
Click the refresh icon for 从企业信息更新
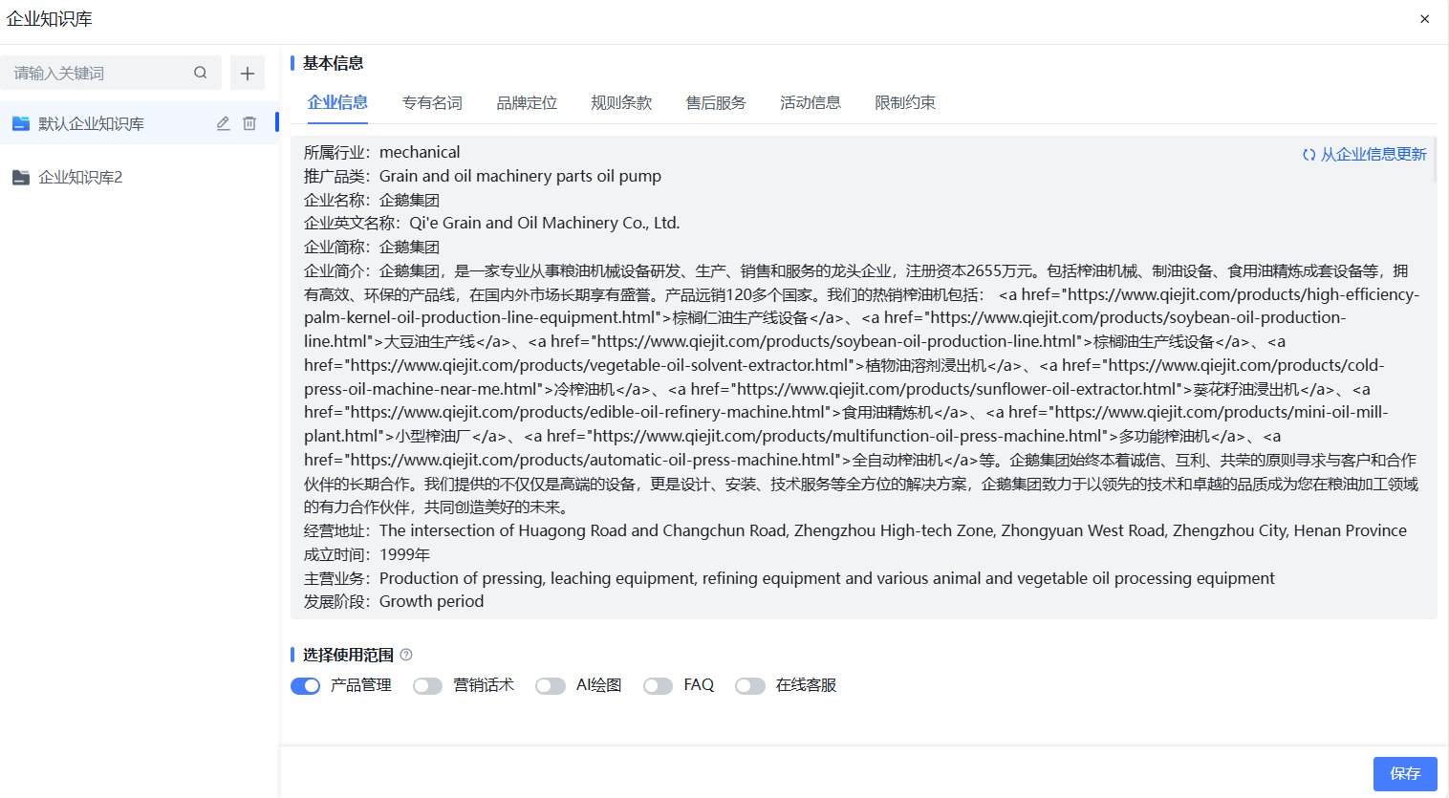pos(1308,155)
